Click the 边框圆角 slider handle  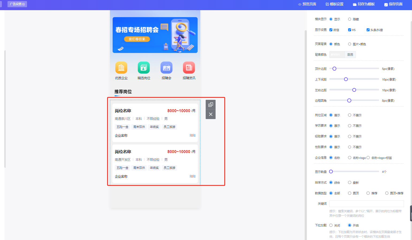pos(349,101)
